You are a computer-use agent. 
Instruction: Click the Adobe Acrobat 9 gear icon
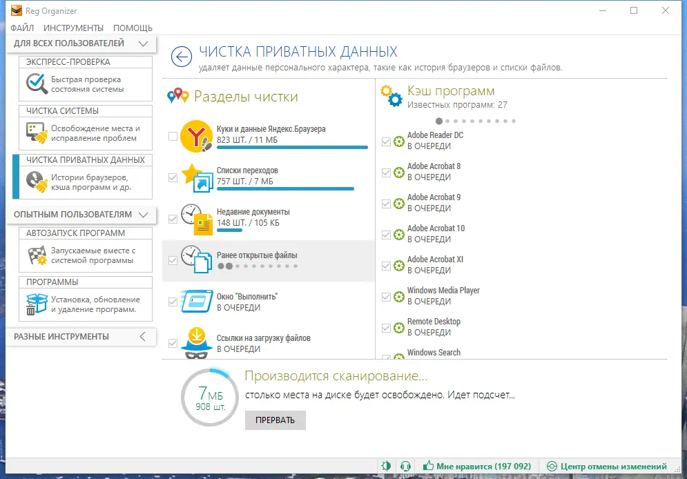point(398,204)
